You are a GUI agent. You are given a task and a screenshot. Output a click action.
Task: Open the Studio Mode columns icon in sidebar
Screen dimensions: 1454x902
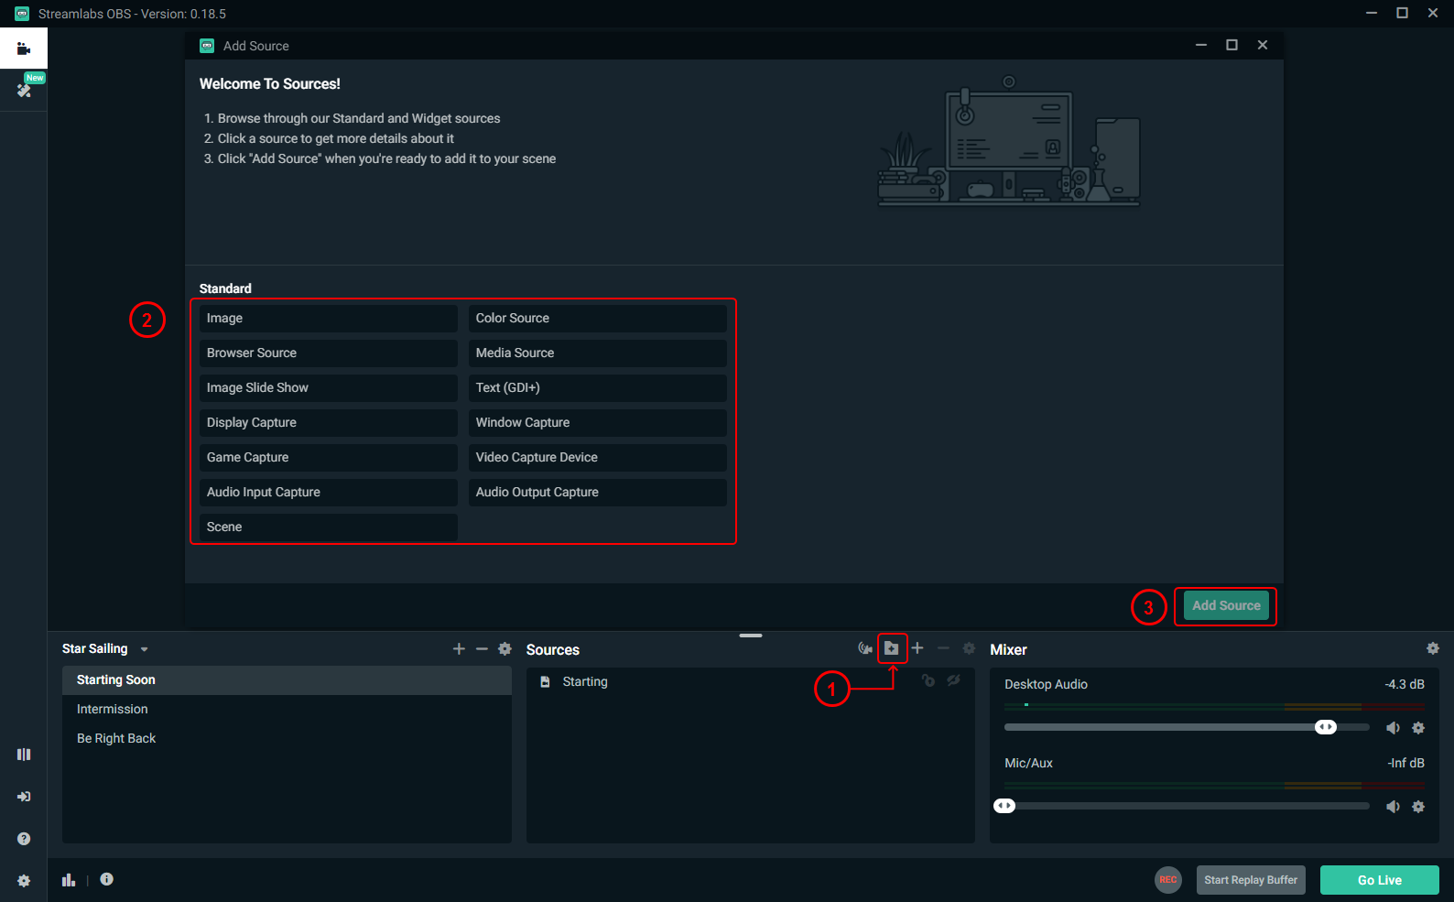(24, 755)
